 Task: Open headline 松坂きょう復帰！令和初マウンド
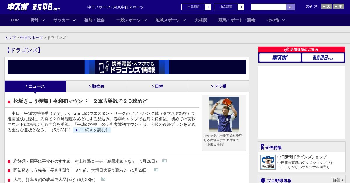[x=80, y=101]
